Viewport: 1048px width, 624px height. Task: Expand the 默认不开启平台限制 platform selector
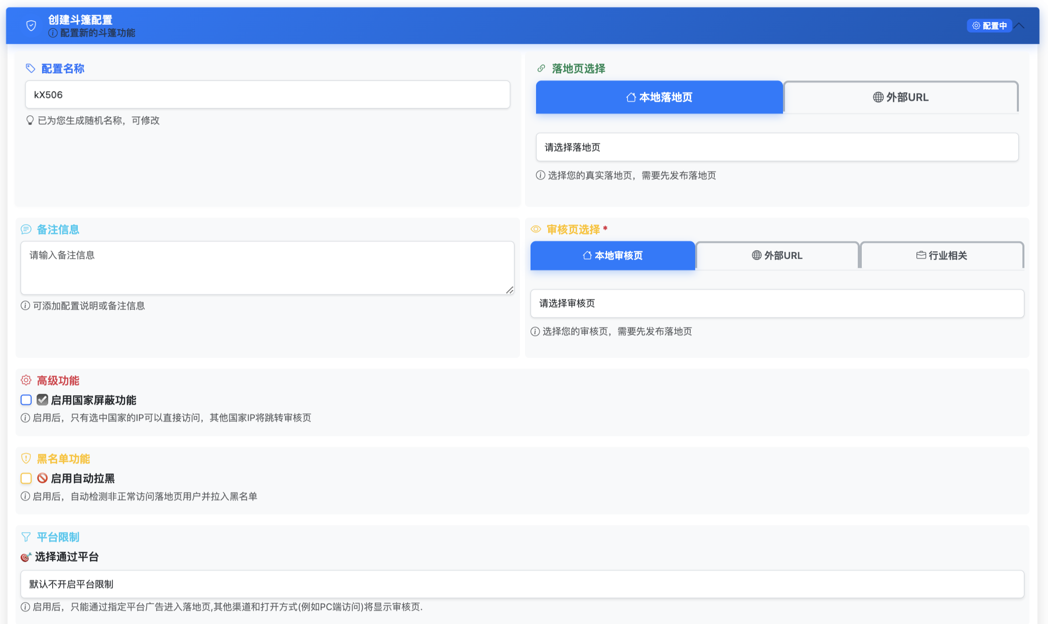(522, 584)
